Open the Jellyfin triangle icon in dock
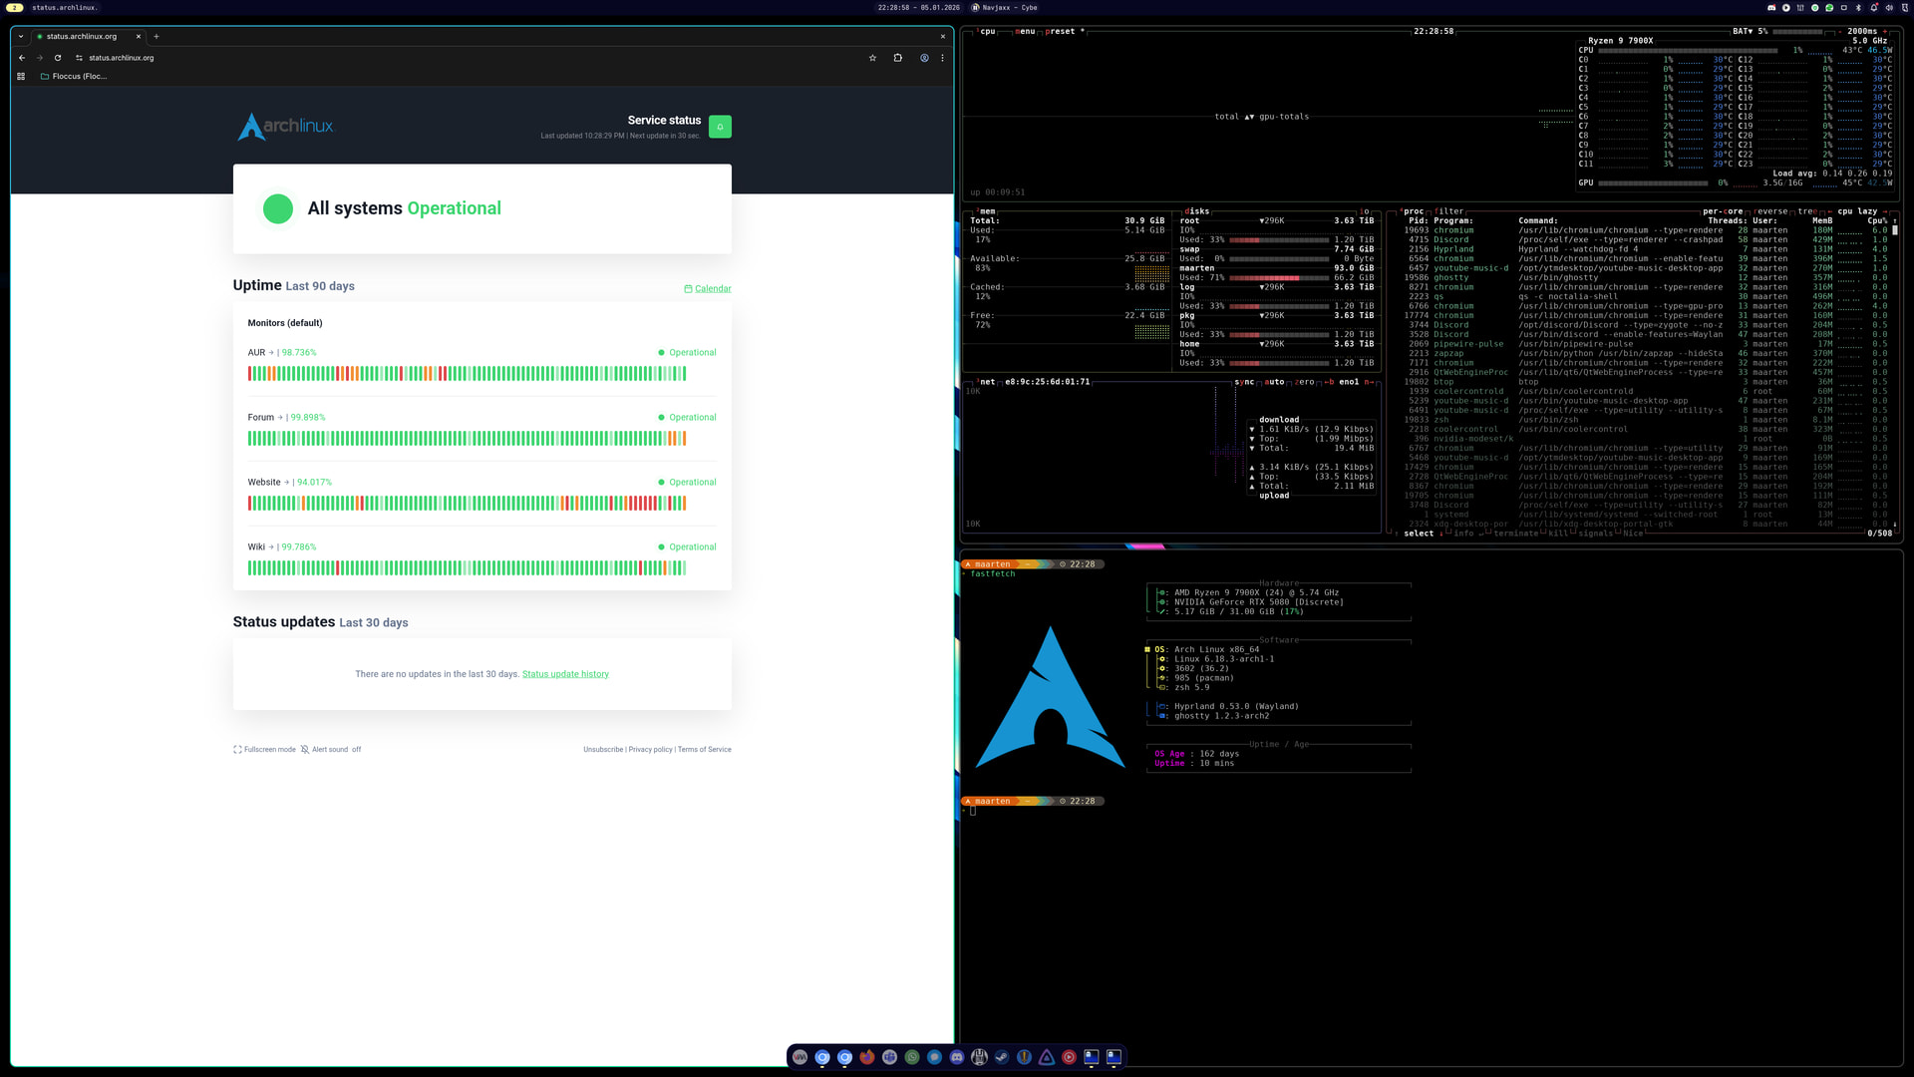Image resolution: width=1914 pixels, height=1077 pixels. (1047, 1057)
